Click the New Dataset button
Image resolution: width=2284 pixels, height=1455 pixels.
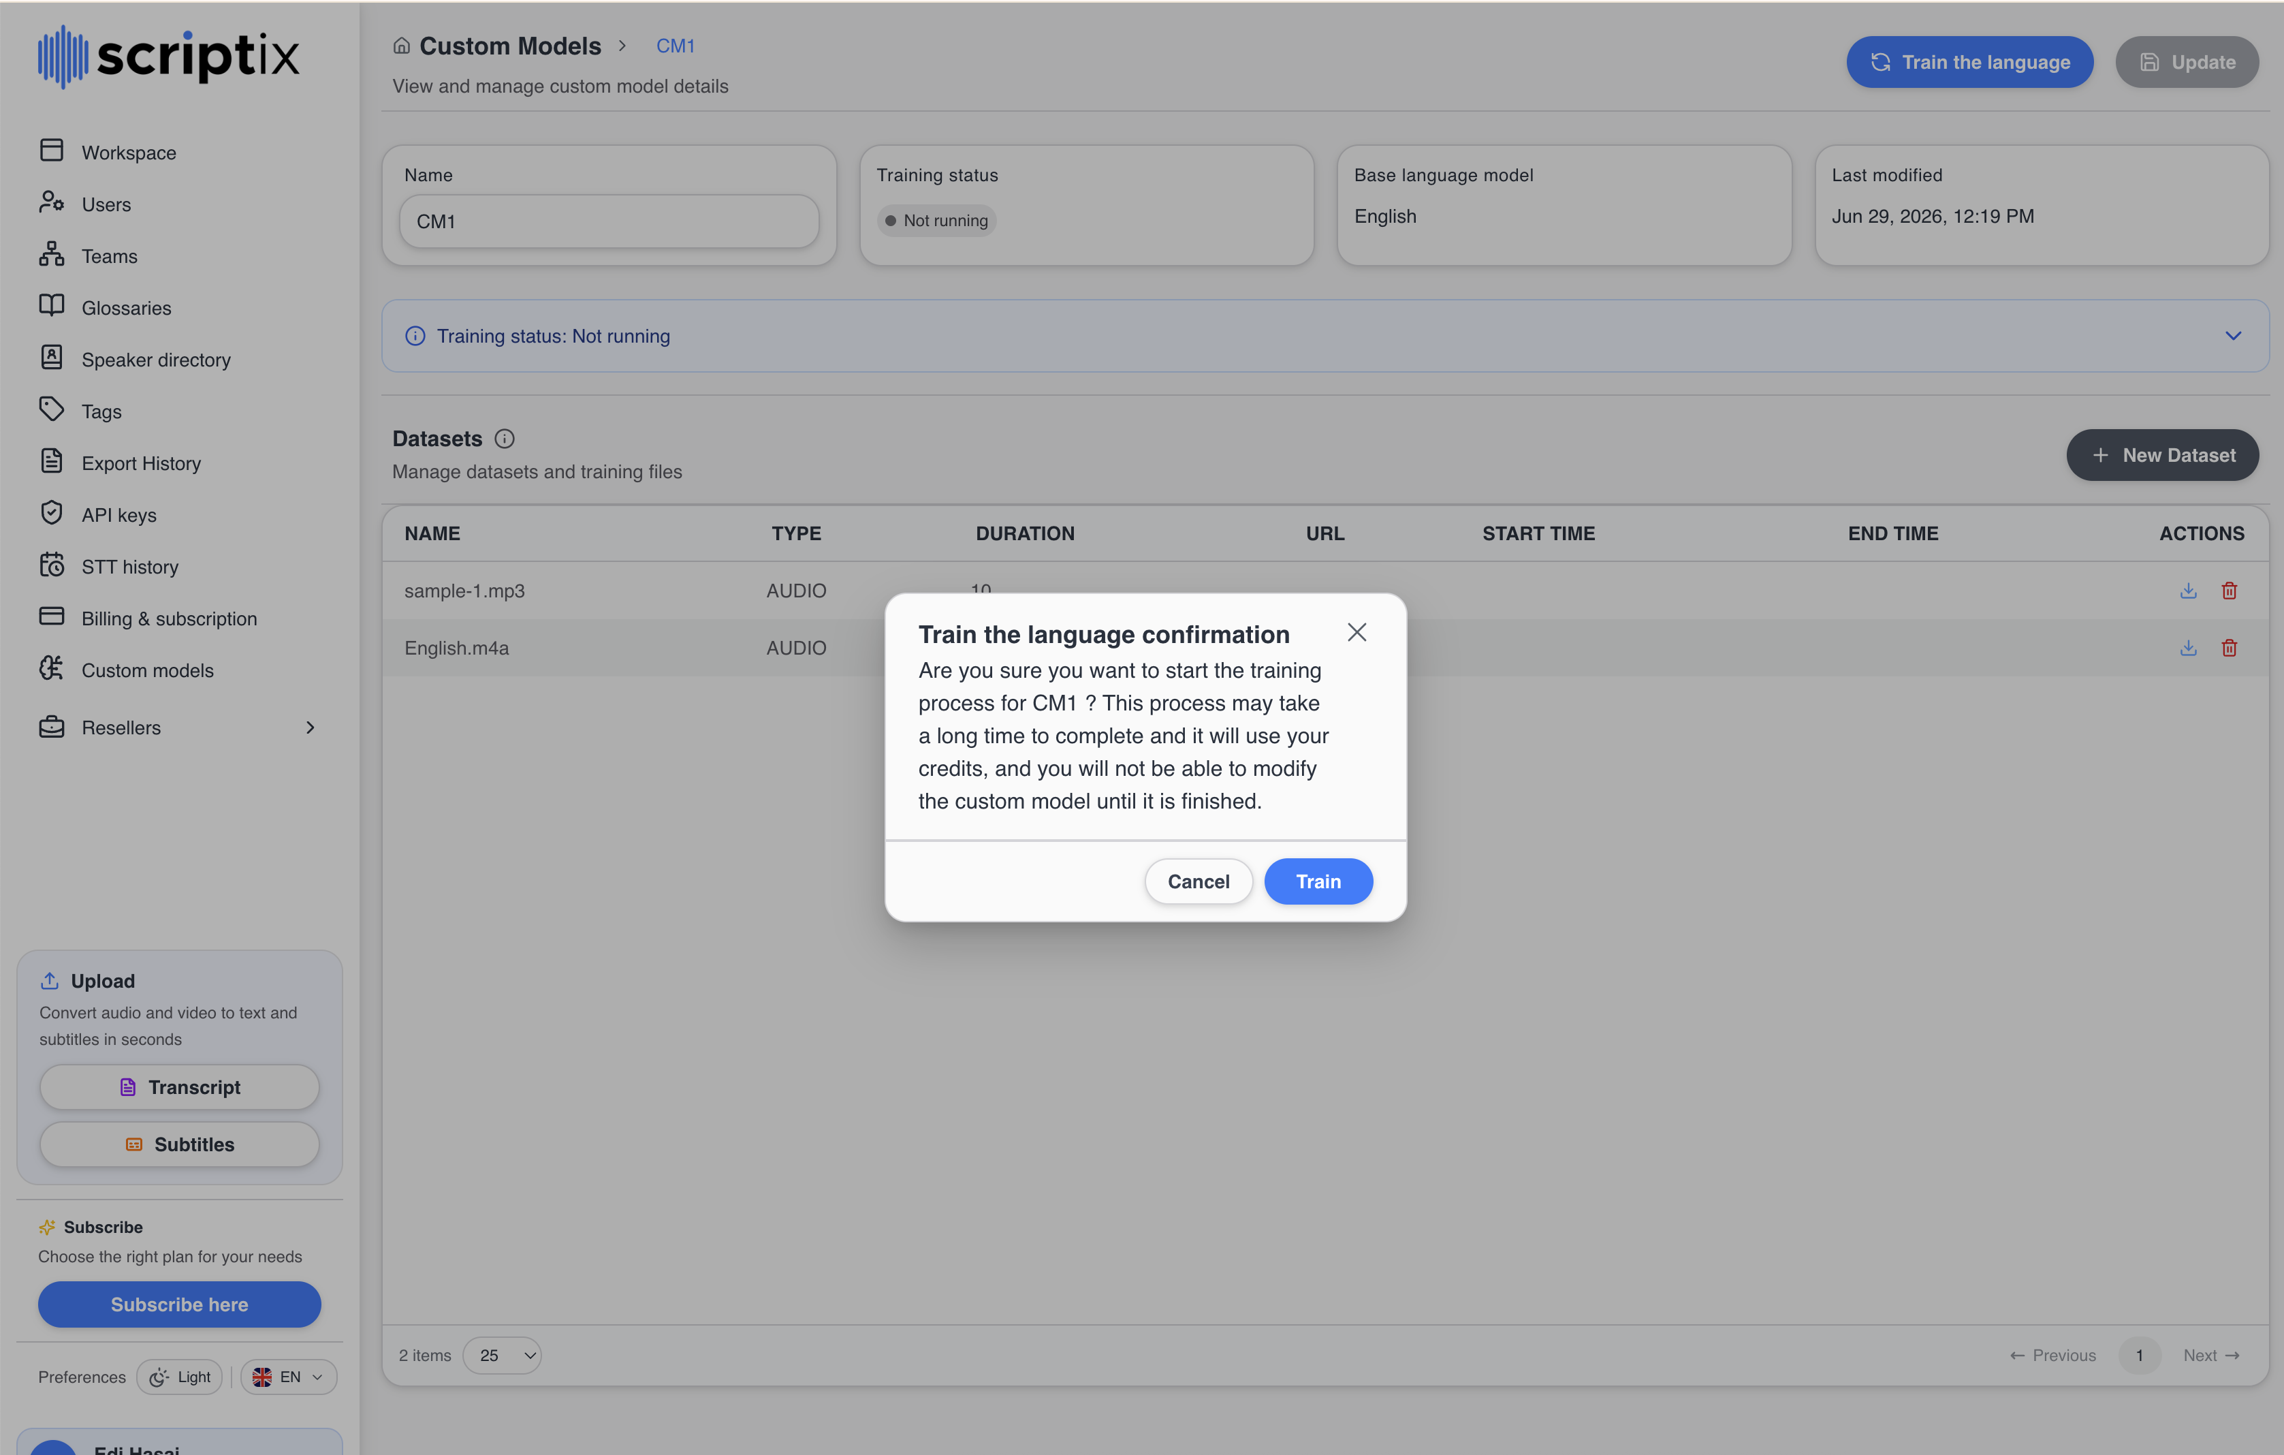(x=2161, y=455)
